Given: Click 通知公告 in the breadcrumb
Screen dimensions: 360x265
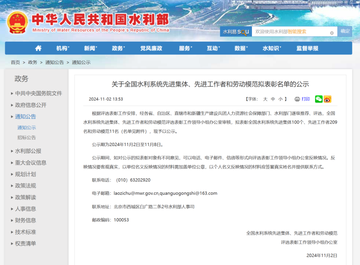Looking at the screenshot, I should (54, 62).
